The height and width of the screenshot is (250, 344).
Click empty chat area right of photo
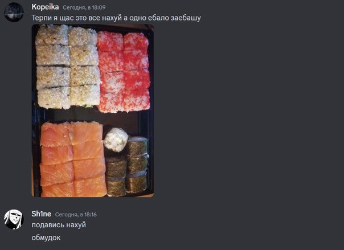[248, 110]
